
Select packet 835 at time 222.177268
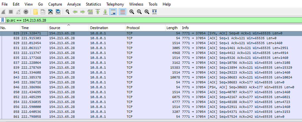coord(151,58)
